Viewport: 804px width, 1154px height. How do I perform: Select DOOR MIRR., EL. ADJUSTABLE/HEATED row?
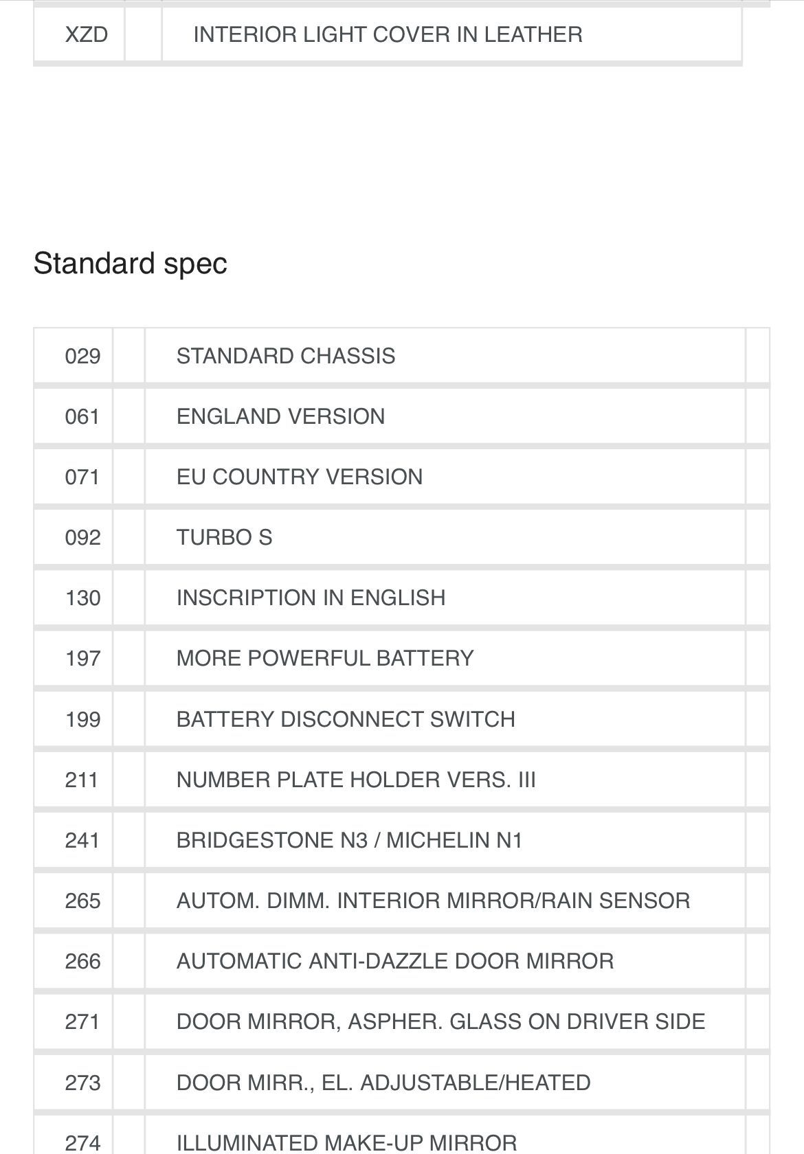[401, 1083]
